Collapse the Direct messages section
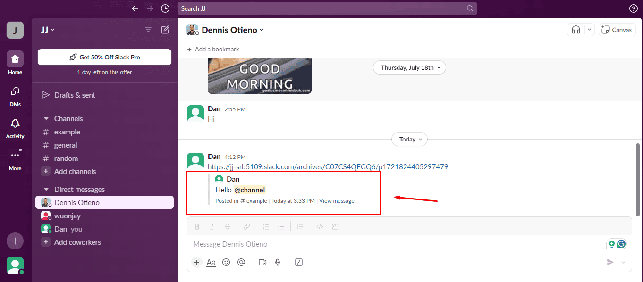 (x=46, y=190)
